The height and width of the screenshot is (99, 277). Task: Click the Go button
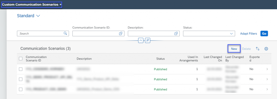click(264, 34)
